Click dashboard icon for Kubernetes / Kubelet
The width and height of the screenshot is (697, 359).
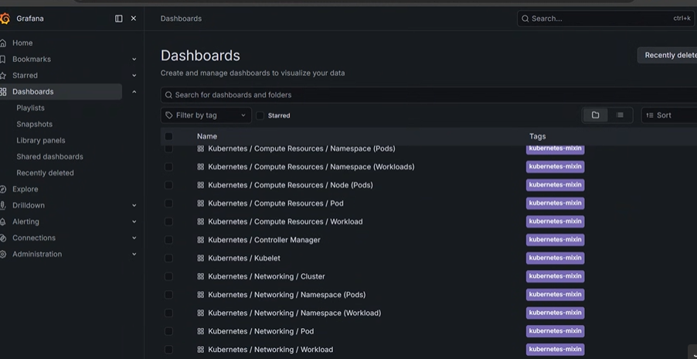tap(200, 258)
